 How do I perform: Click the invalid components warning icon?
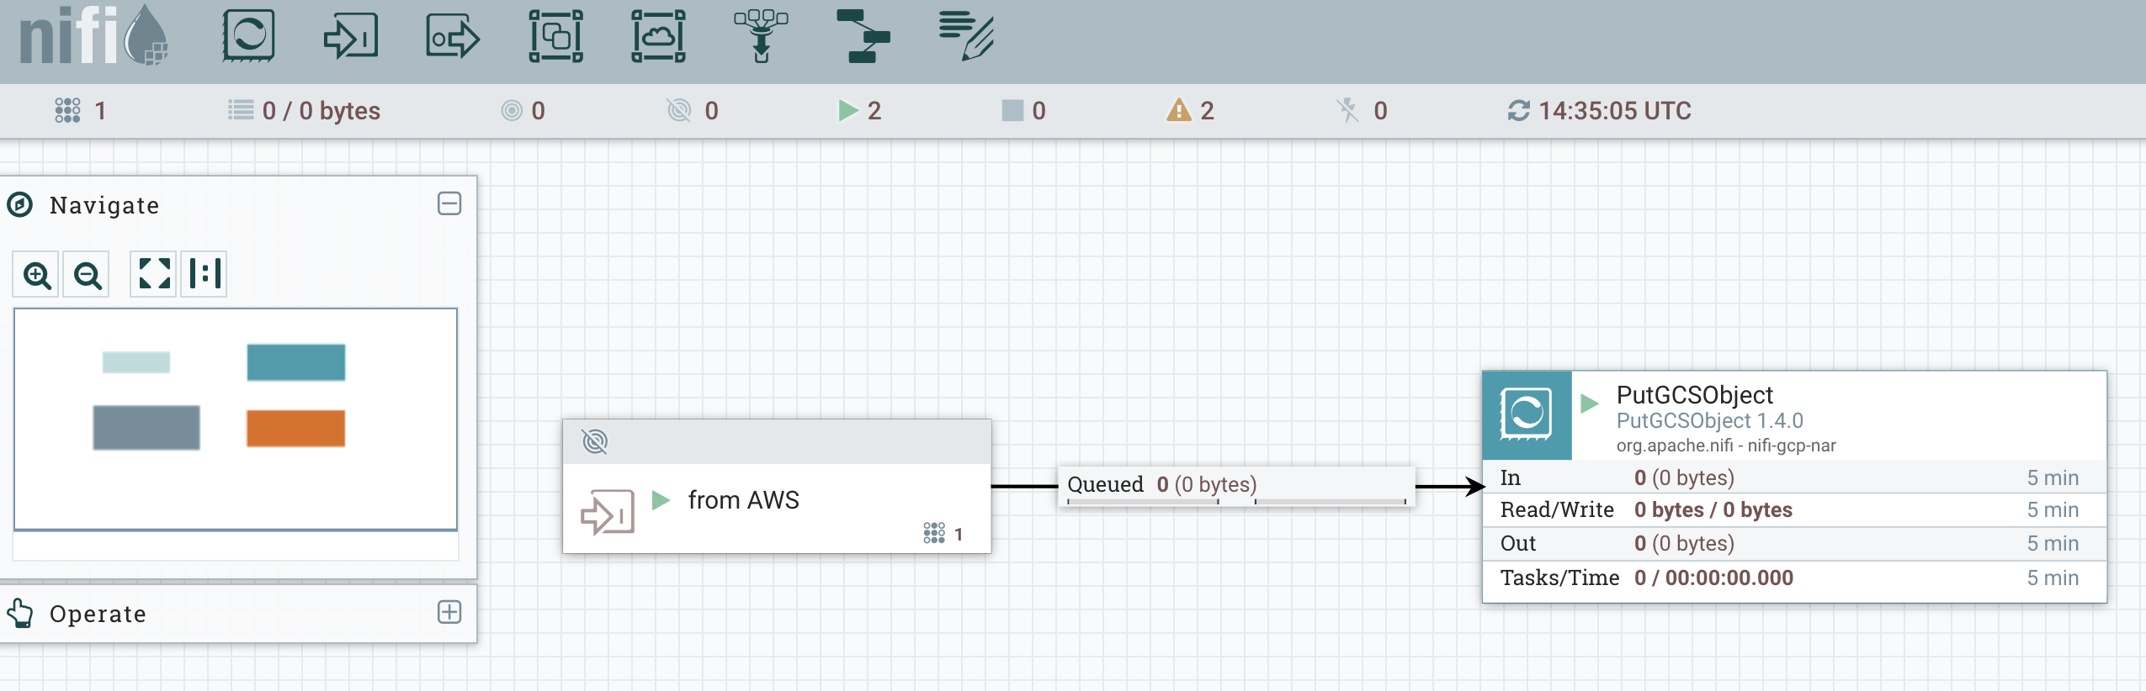(1179, 110)
